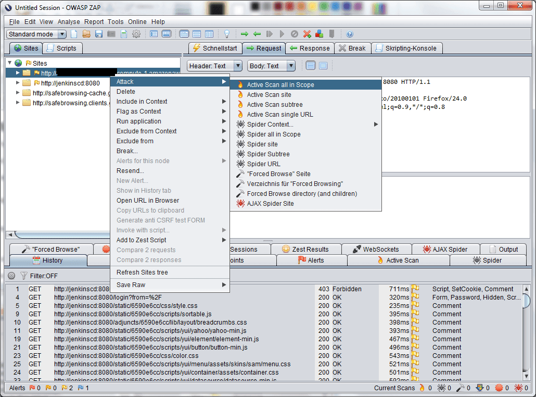Screen dimensions: 536x397
Task: Select Active Scan site from submenu
Action: point(269,95)
